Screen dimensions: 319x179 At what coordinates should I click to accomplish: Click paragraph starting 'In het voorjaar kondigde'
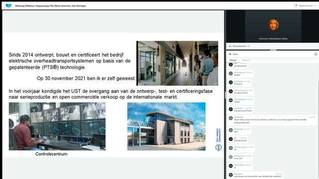pyautogui.click(x=111, y=94)
